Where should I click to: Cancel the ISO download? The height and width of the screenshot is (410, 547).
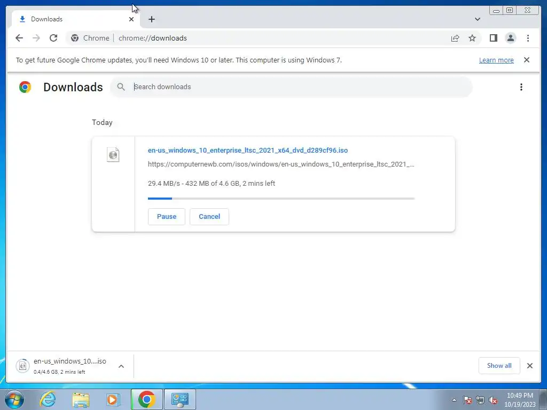tap(209, 217)
